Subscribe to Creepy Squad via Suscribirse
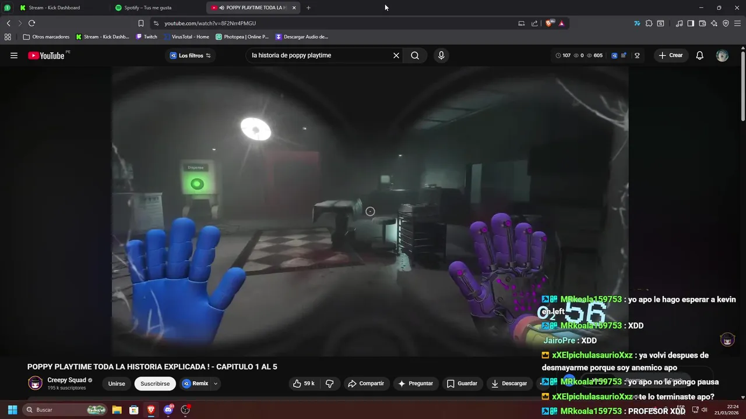746x419 pixels. pos(155,384)
